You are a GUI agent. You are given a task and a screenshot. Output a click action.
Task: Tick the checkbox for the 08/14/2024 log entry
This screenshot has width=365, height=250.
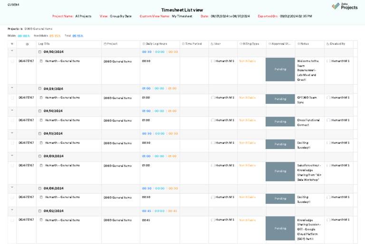[x=12, y=120]
